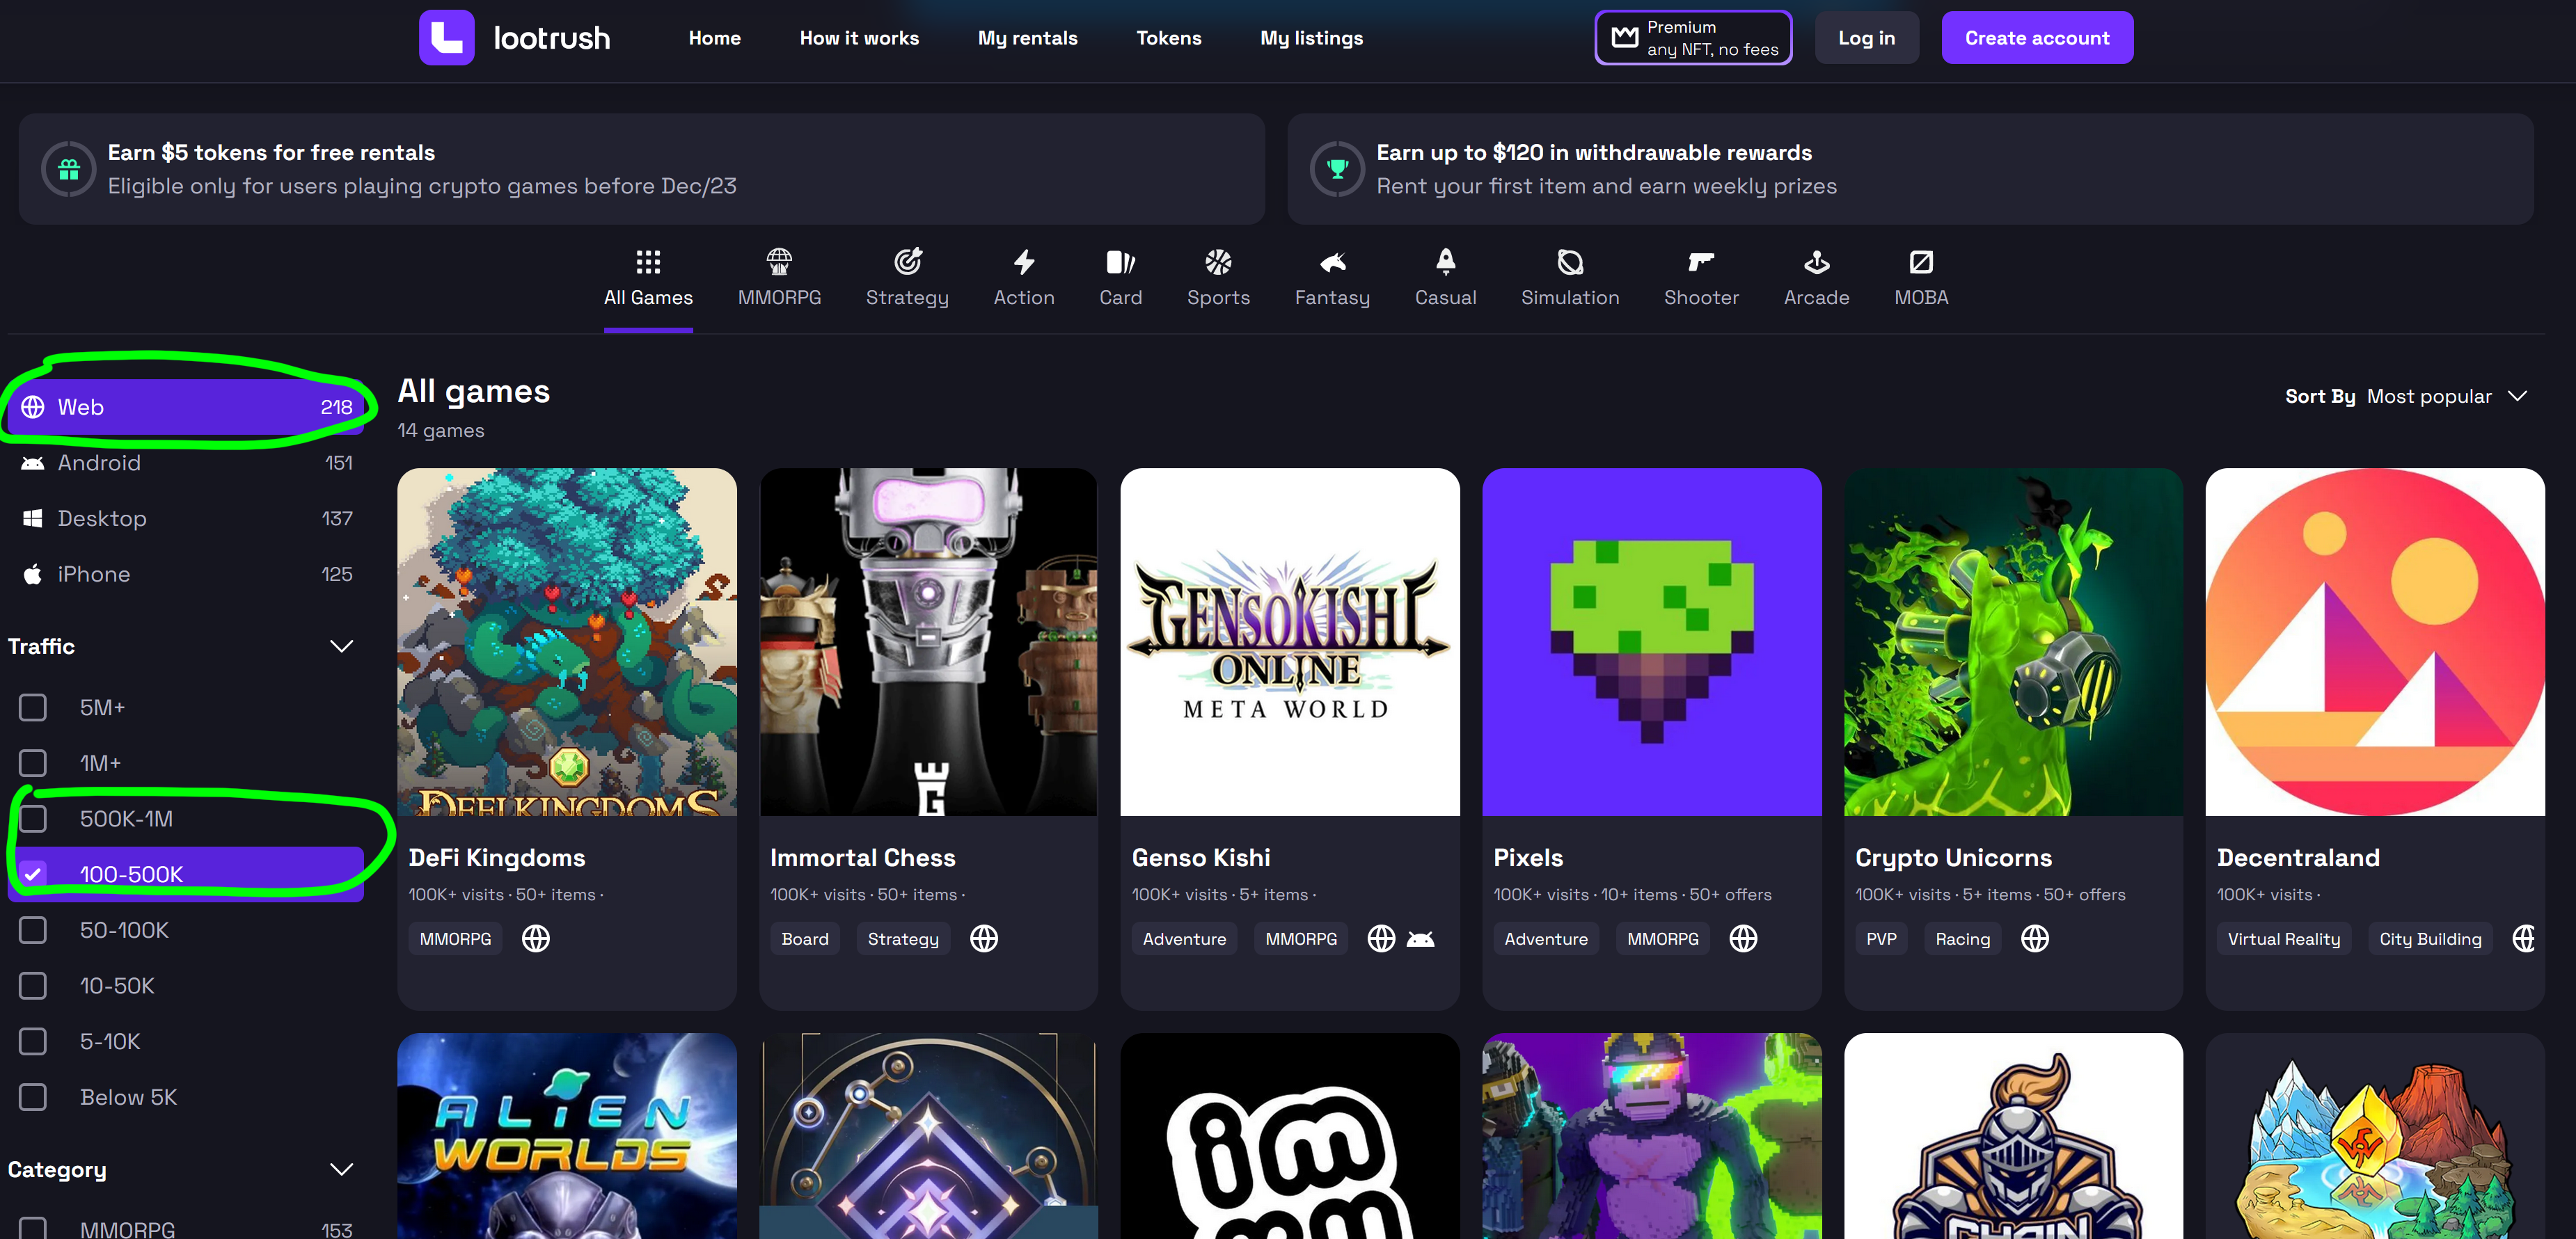Open the MOBA category icon
The image size is (2576, 1239).
point(1920,262)
